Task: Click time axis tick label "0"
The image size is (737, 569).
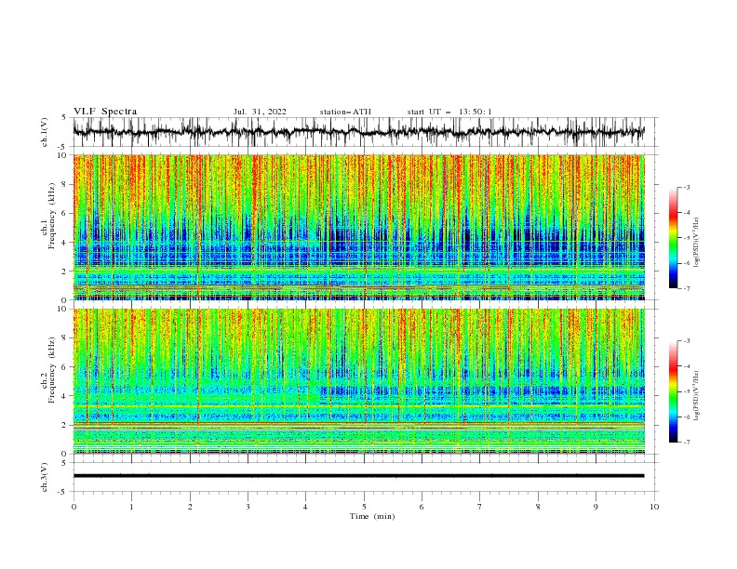Action: click(74, 507)
